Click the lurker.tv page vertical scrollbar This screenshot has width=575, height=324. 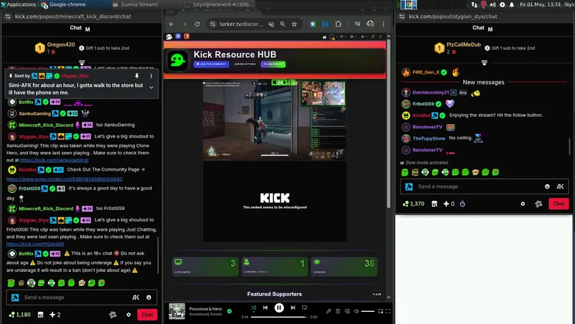(388, 123)
